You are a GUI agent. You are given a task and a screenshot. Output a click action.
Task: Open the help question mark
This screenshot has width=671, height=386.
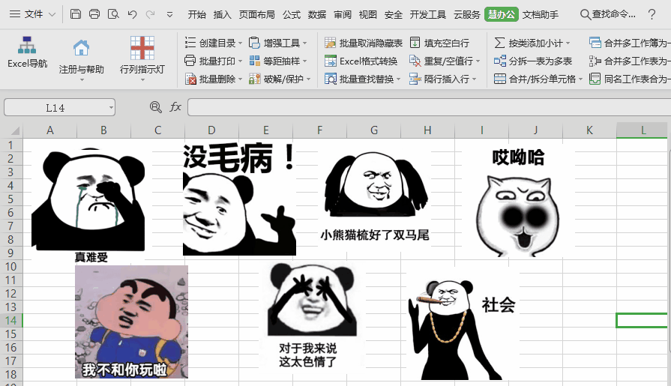tap(652, 14)
